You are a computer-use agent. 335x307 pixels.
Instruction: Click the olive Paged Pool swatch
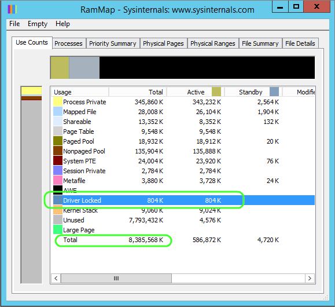[58, 141]
